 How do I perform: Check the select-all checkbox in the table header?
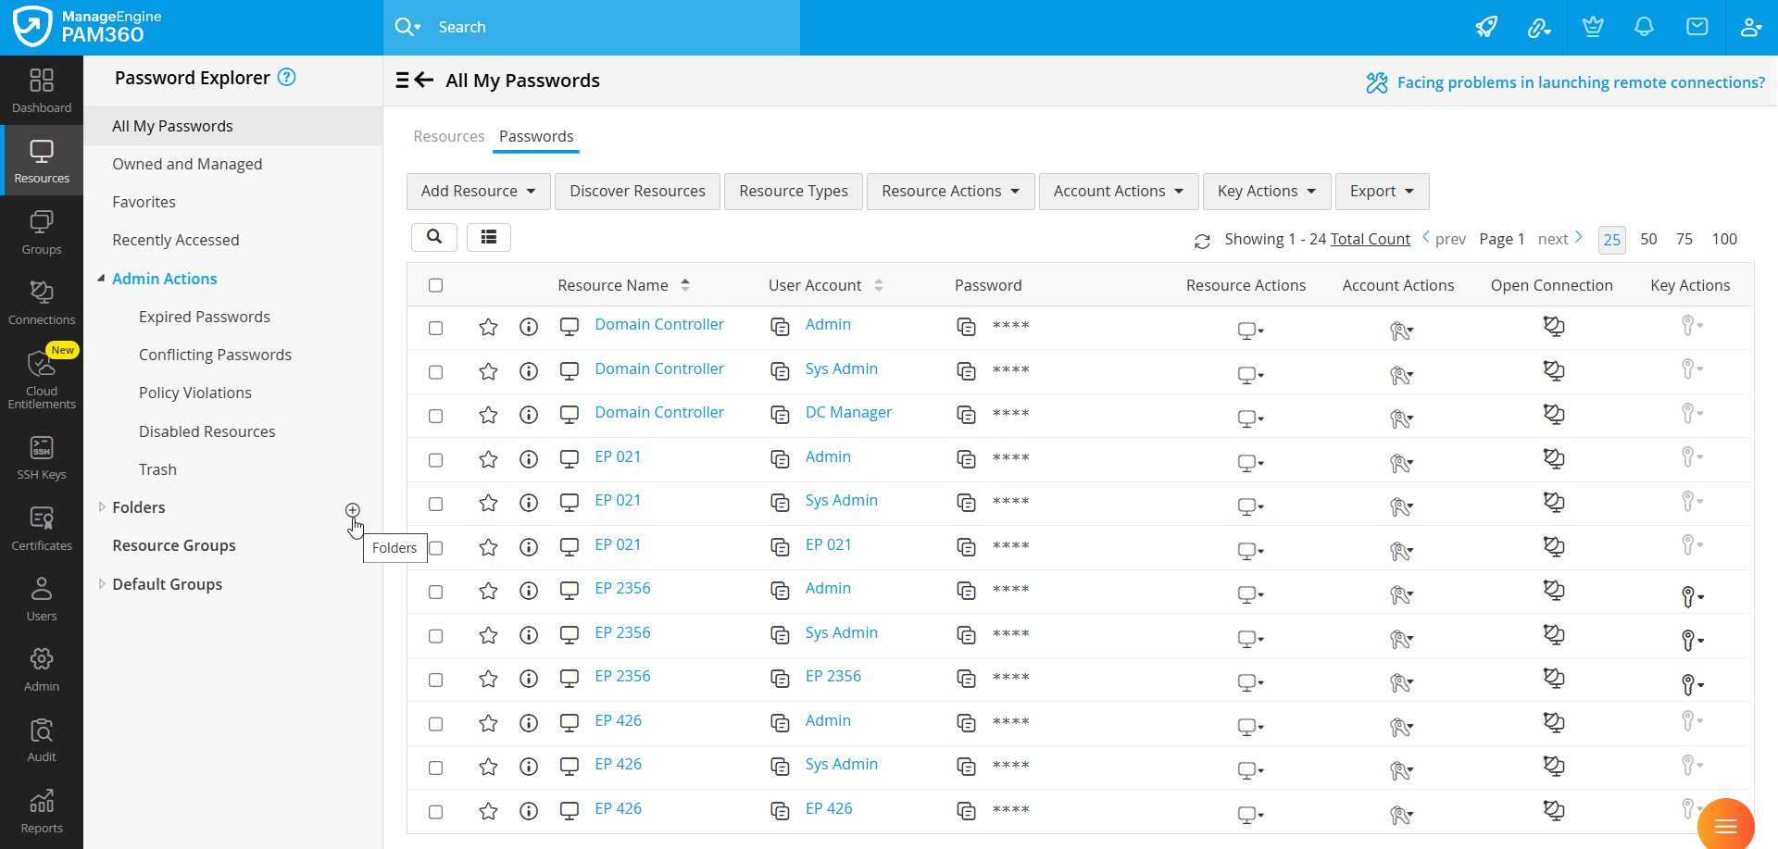click(436, 285)
